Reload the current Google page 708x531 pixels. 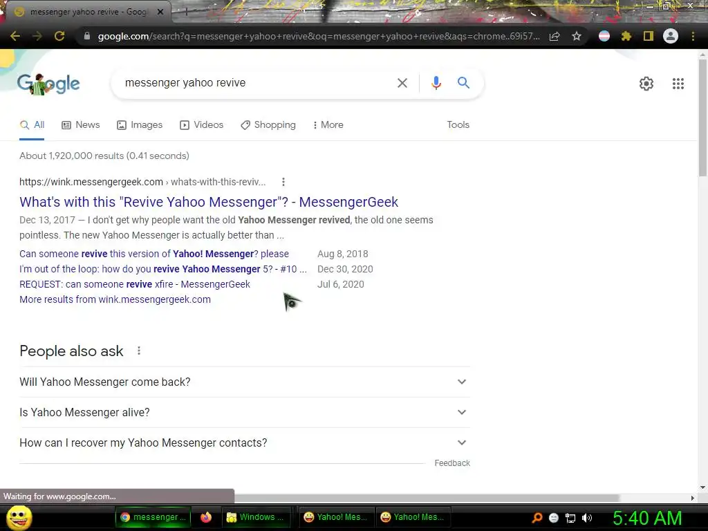[59, 36]
